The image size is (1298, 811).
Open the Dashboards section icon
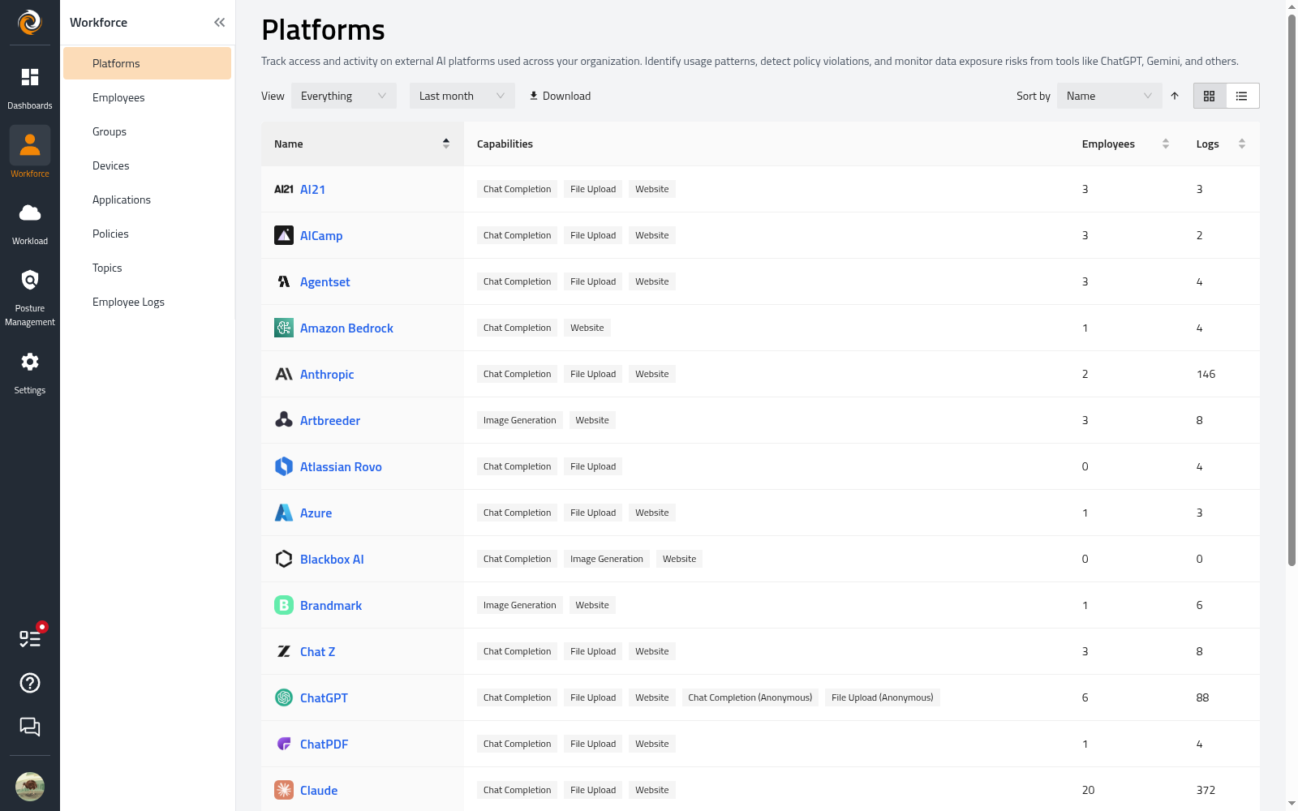click(x=30, y=77)
